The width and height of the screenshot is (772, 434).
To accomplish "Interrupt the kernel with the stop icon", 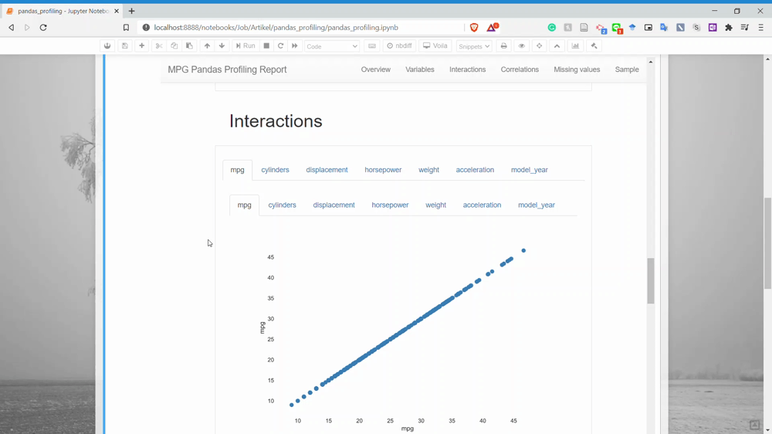I will [x=266, y=46].
